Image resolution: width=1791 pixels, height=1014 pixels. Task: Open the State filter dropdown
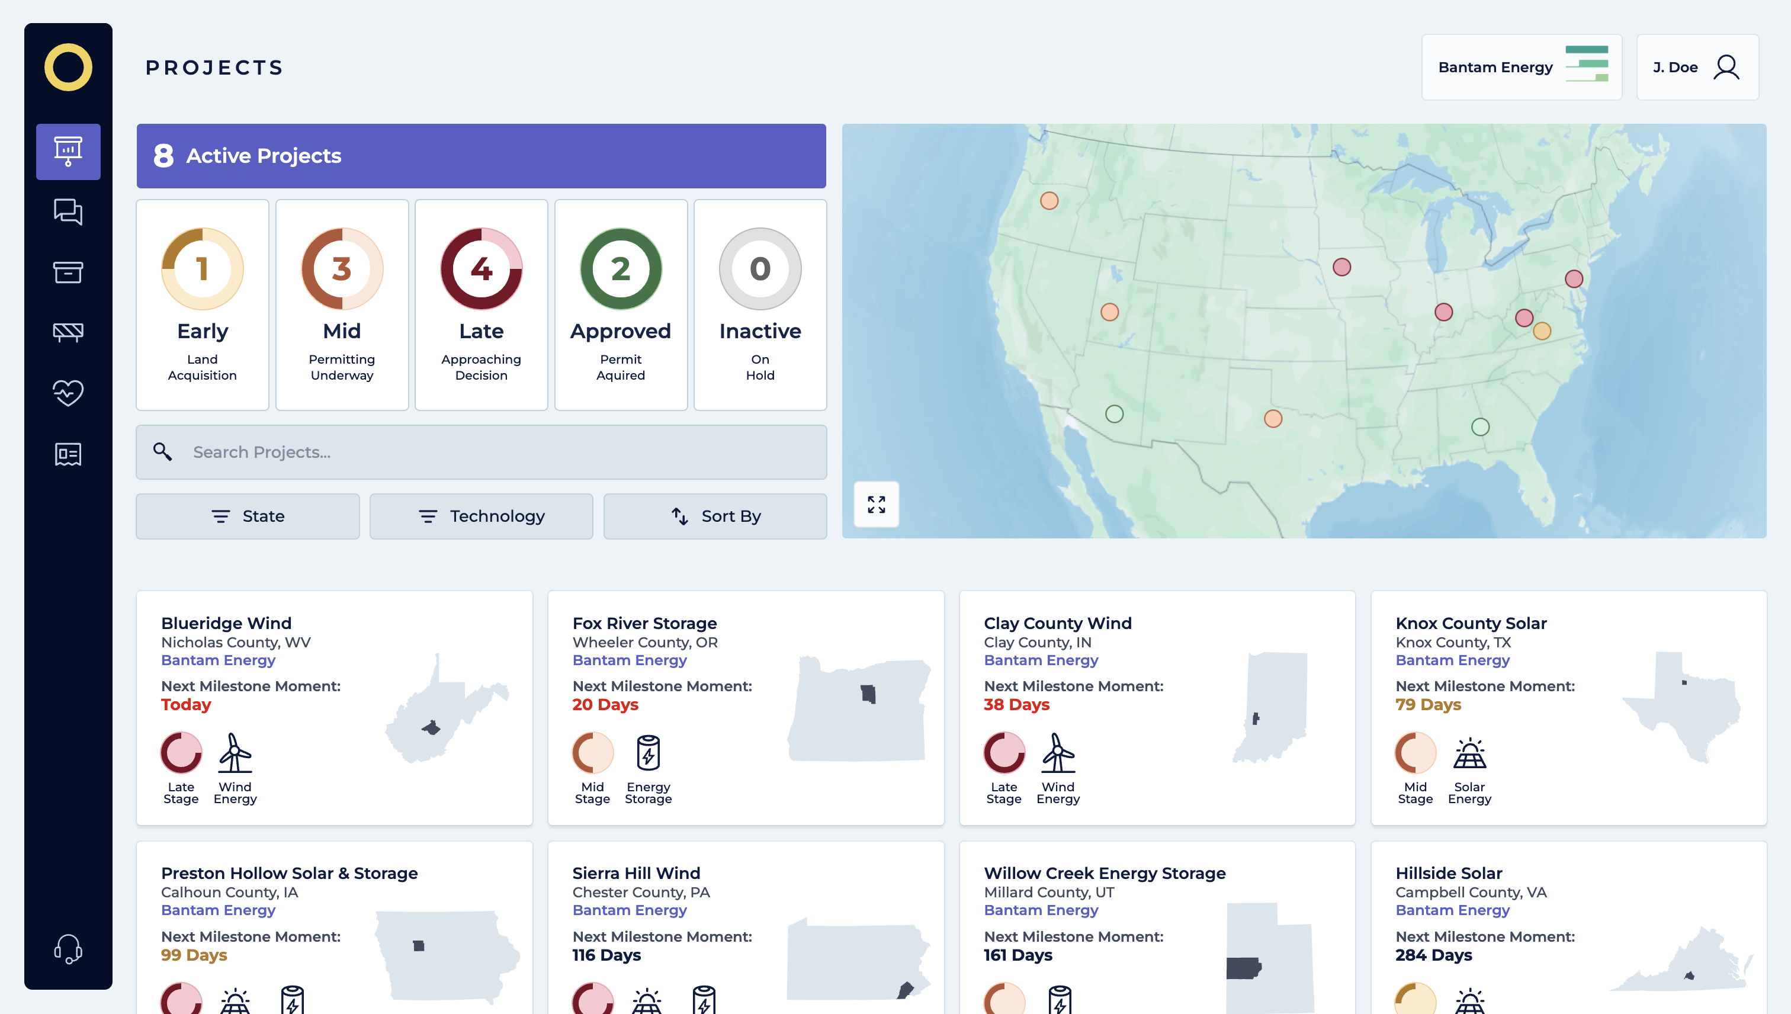pyautogui.click(x=248, y=516)
